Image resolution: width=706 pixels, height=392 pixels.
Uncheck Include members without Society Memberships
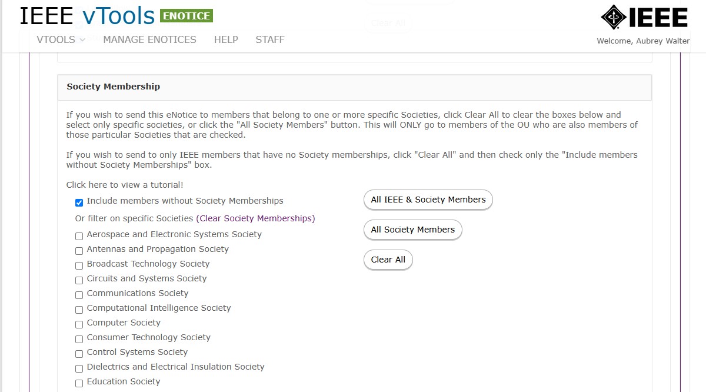click(x=79, y=202)
